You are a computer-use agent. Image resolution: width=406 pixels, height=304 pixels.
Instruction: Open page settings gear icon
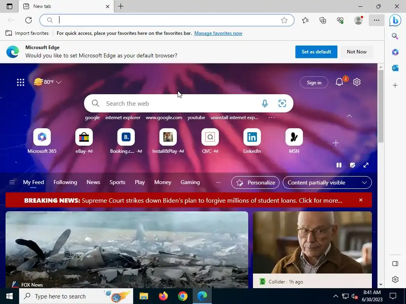click(357, 82)
